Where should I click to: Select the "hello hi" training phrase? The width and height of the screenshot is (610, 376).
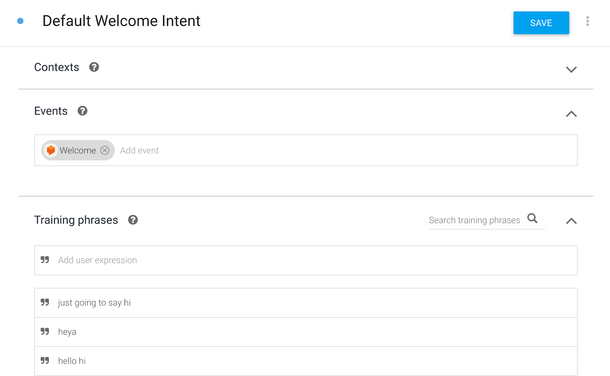(72, 361)
